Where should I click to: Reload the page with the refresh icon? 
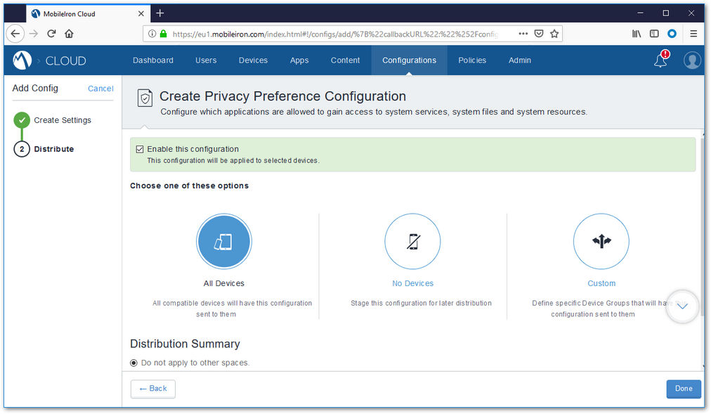tap(51, 34)
